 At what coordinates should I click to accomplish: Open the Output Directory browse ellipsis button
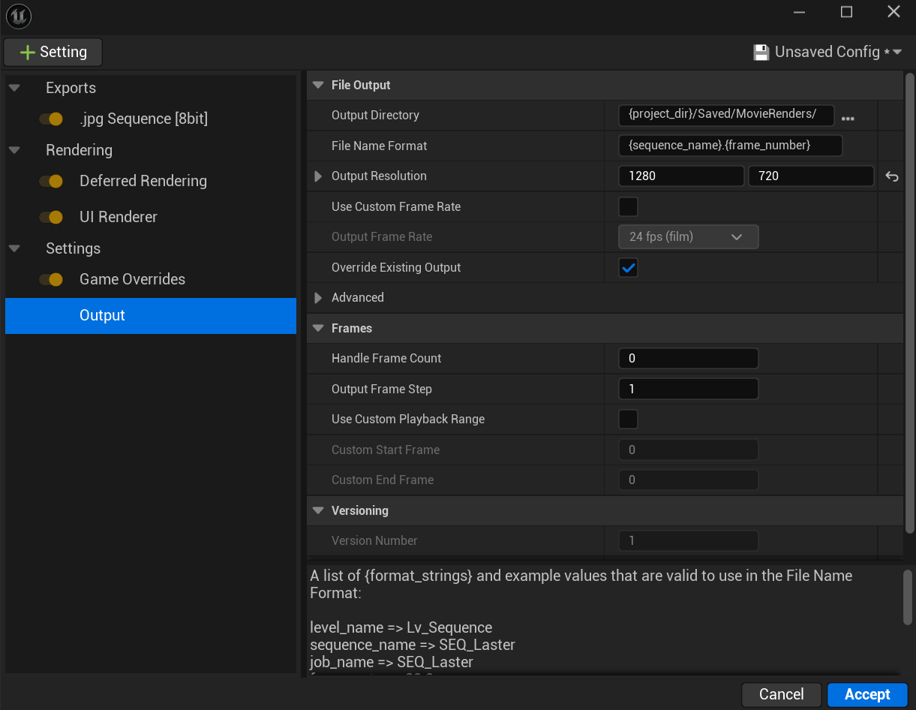(x=848, y=118)
